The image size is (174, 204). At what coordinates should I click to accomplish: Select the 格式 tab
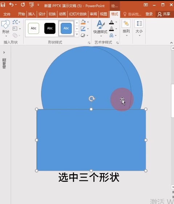coord(115,14)
